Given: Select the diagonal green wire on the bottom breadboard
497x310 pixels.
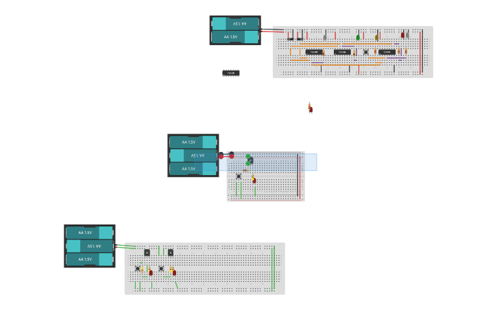Looking at the screenshot, I should pyautogui.click(x=177, y=285).
